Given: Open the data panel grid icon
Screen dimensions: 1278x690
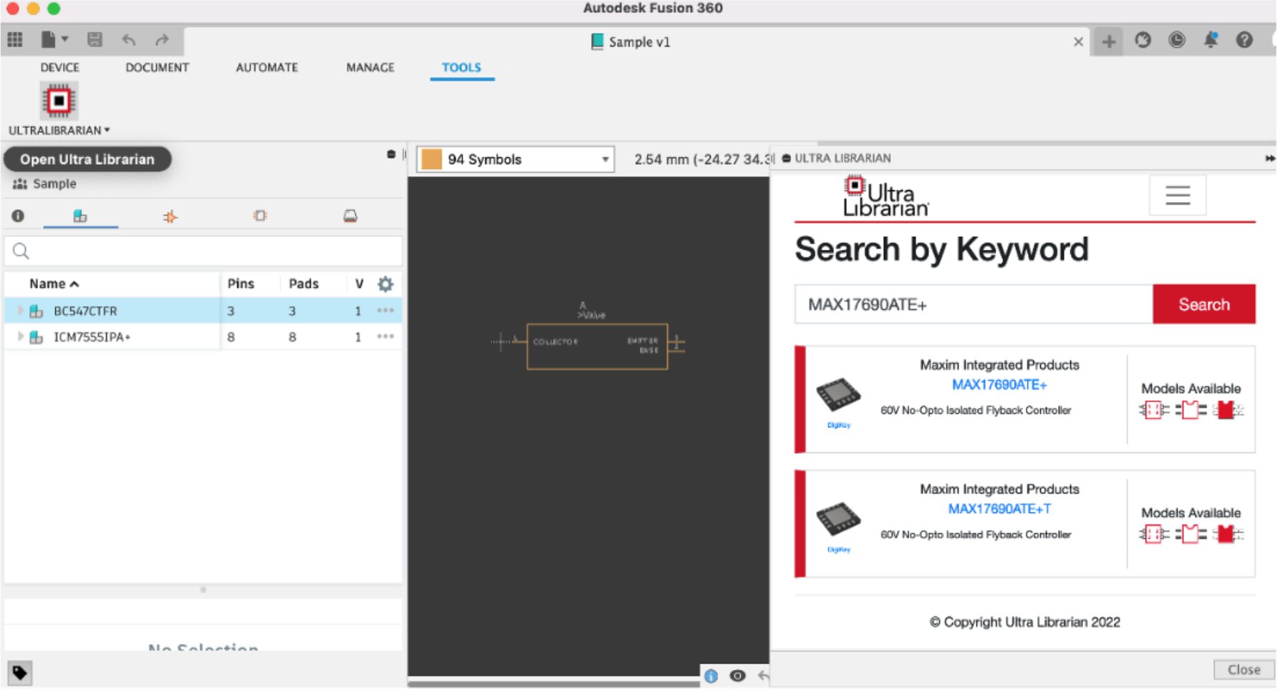Looking at the screenshot, I should coord(15,40).
